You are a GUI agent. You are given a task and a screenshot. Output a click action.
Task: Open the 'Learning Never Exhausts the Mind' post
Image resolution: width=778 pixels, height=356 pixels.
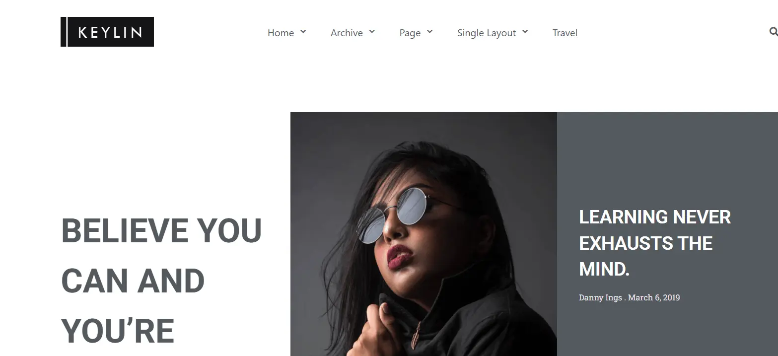coord(655,243)
